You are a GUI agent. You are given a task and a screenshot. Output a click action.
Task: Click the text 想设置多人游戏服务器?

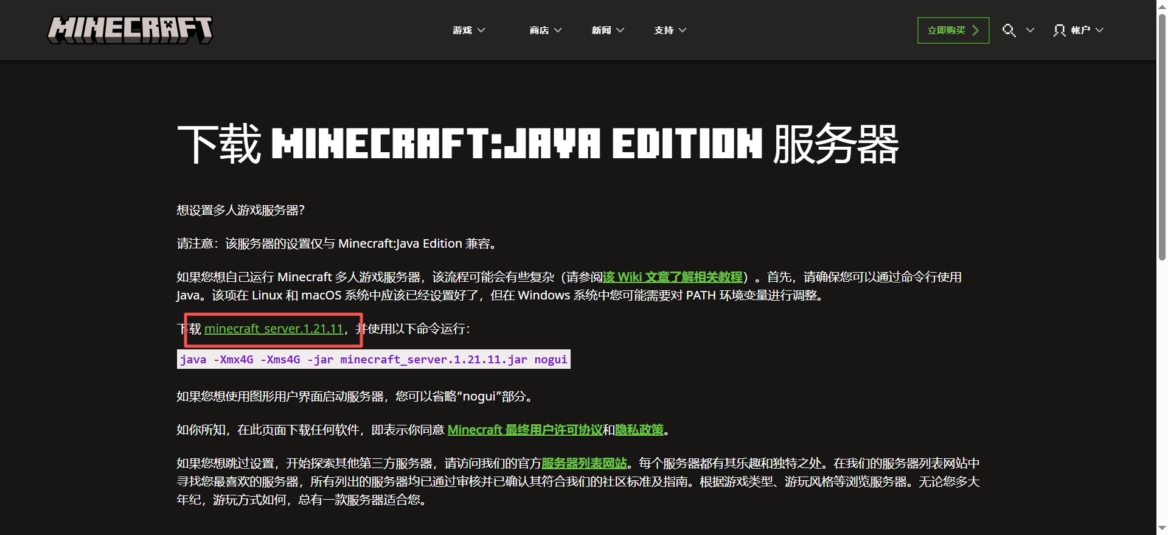[x=241, y=210]
